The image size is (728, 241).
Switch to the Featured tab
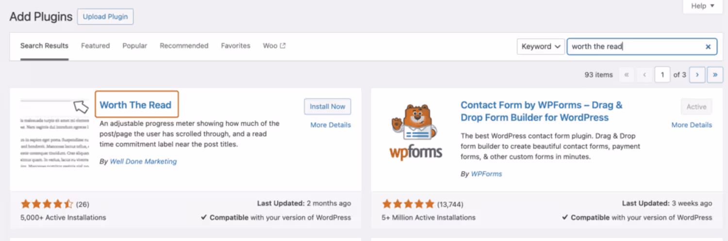click(95, 46)
